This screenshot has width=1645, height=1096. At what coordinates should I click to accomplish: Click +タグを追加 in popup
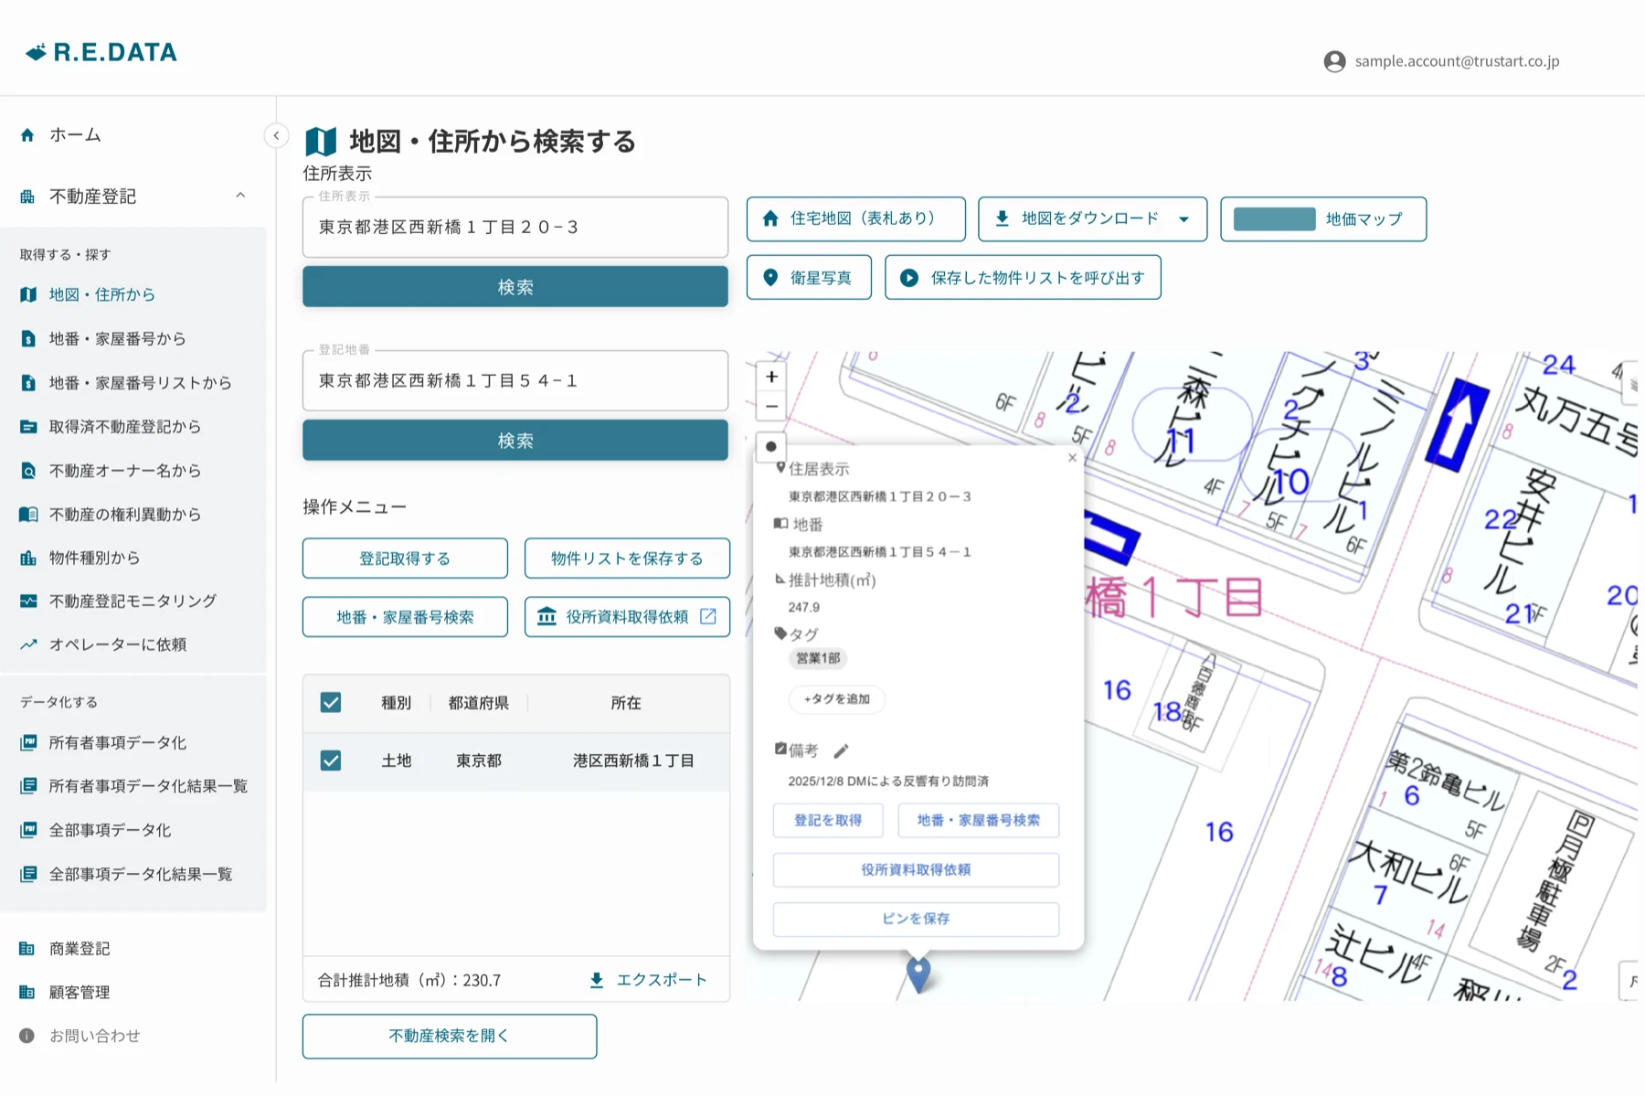836,699
